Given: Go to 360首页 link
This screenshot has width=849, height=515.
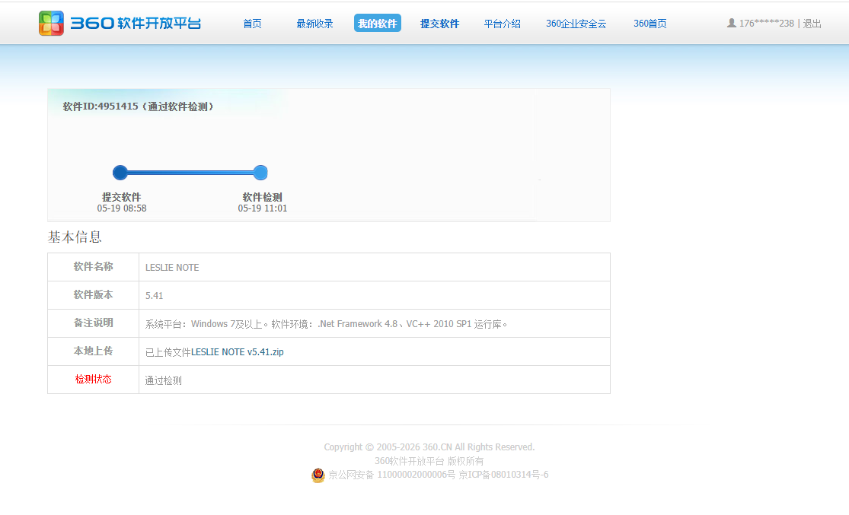Looking at the screenshot, I should (x=650, y=24).
